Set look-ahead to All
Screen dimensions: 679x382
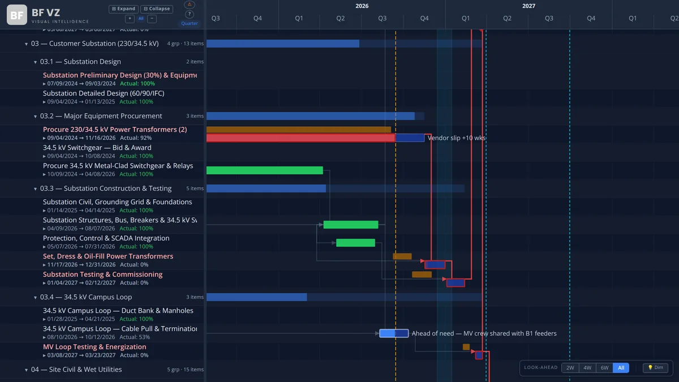[x=621, y=368]
